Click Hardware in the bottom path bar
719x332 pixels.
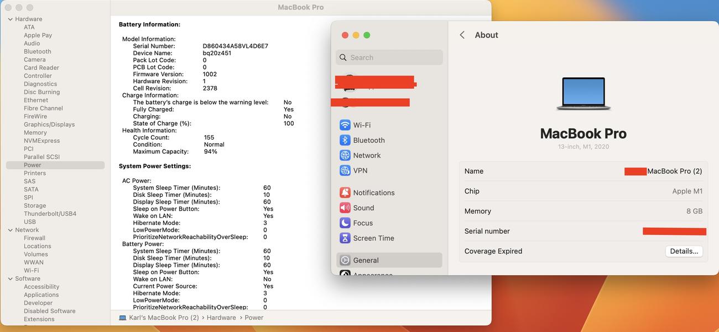point(221,318)
